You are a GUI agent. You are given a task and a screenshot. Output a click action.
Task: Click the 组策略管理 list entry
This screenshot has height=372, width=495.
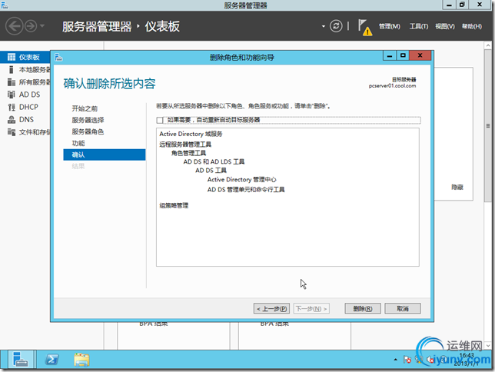point(174,205)
